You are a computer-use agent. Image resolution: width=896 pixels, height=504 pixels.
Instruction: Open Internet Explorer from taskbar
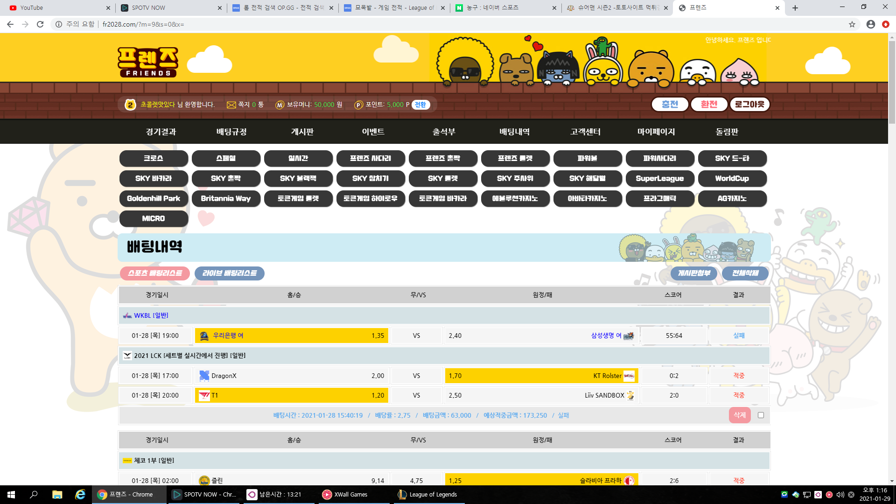coord(80,495)
